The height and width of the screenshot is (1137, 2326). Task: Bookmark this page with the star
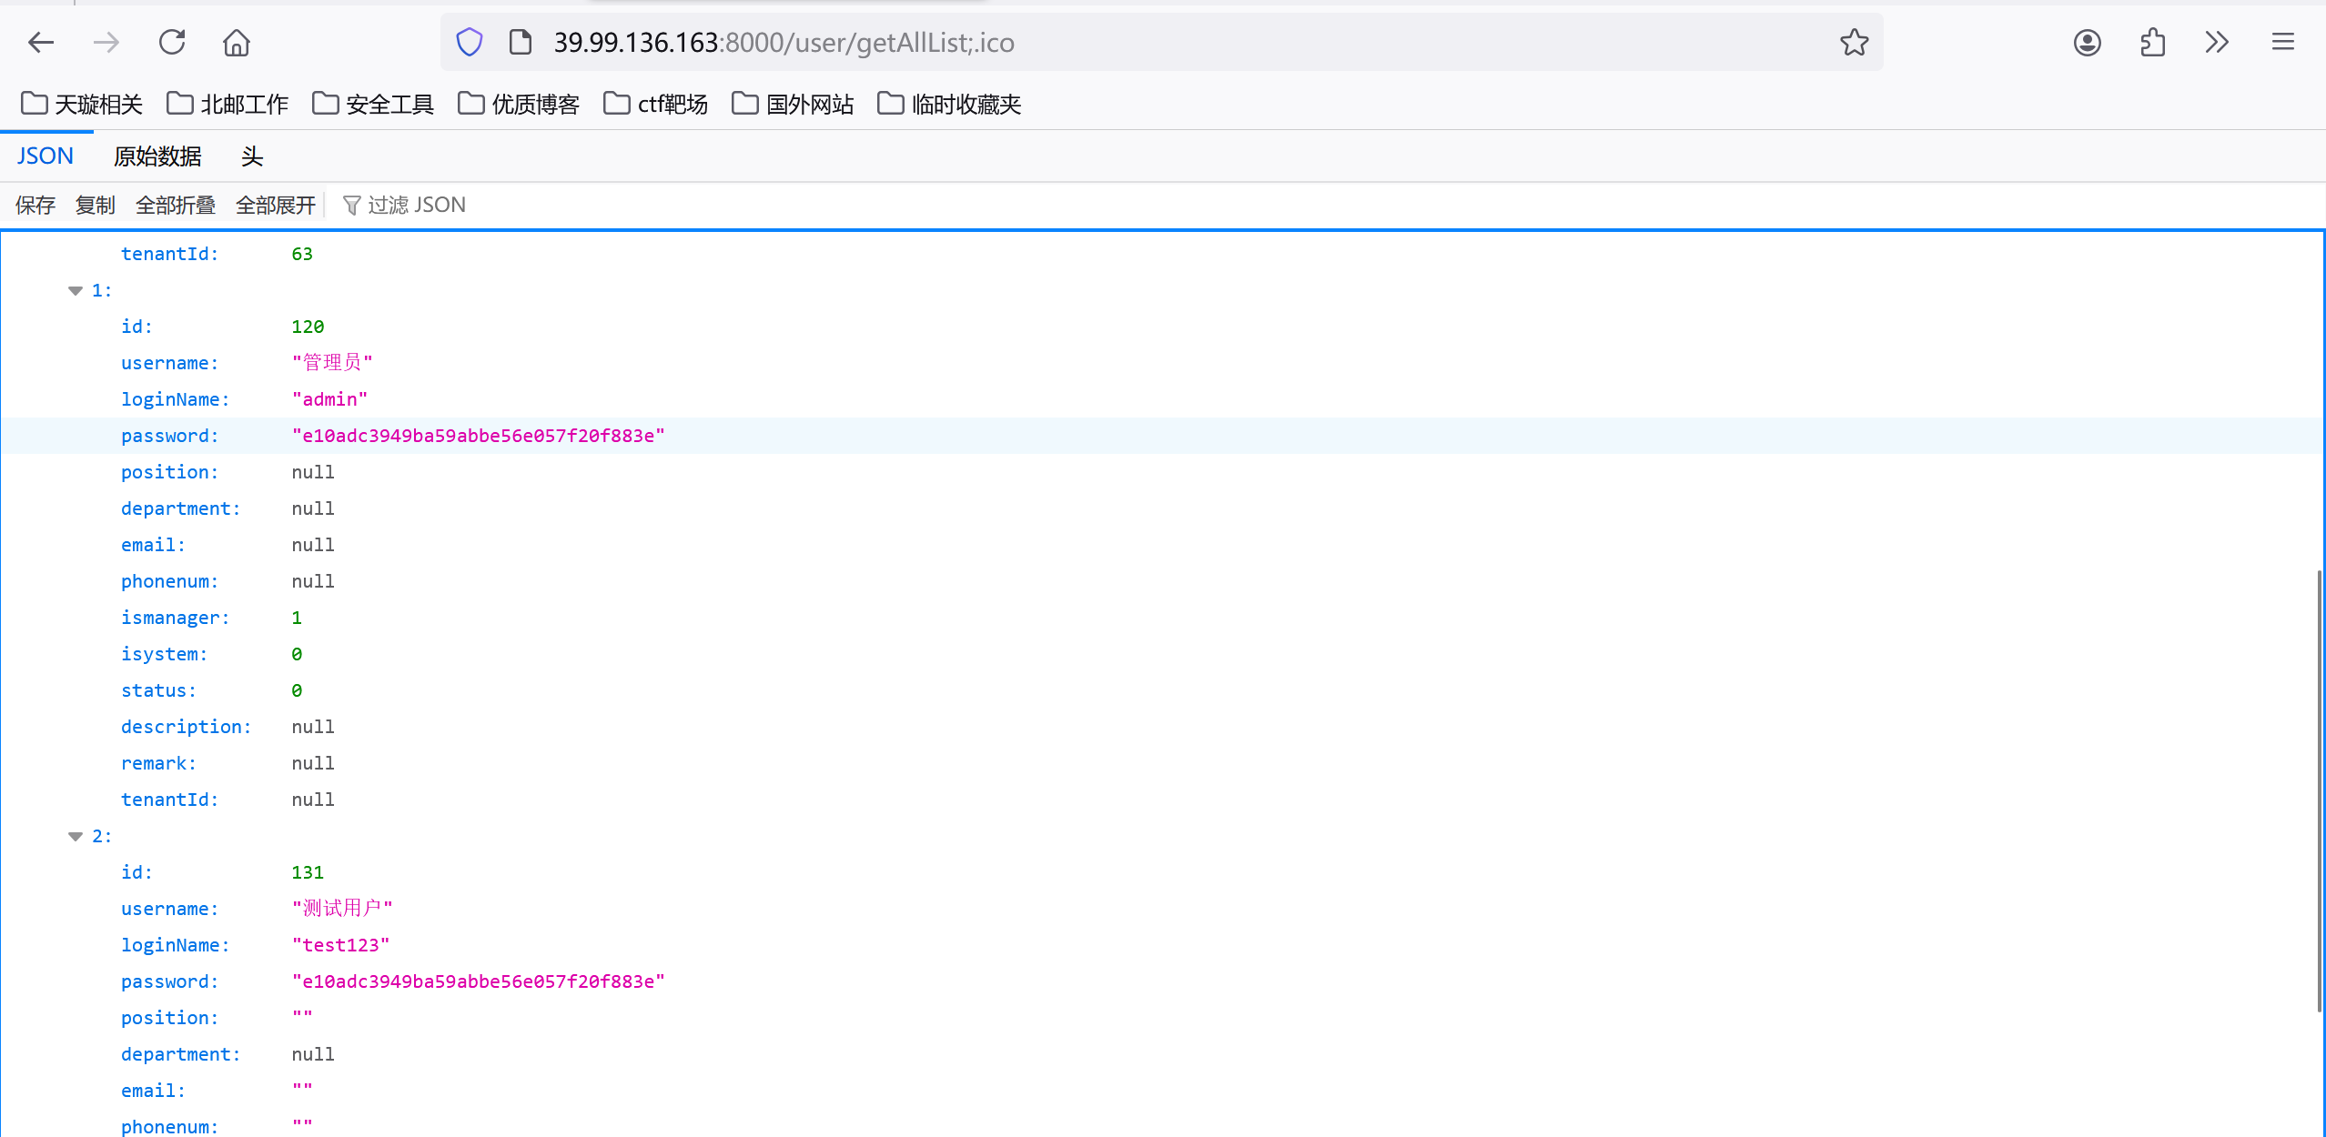coord(1854,42)
